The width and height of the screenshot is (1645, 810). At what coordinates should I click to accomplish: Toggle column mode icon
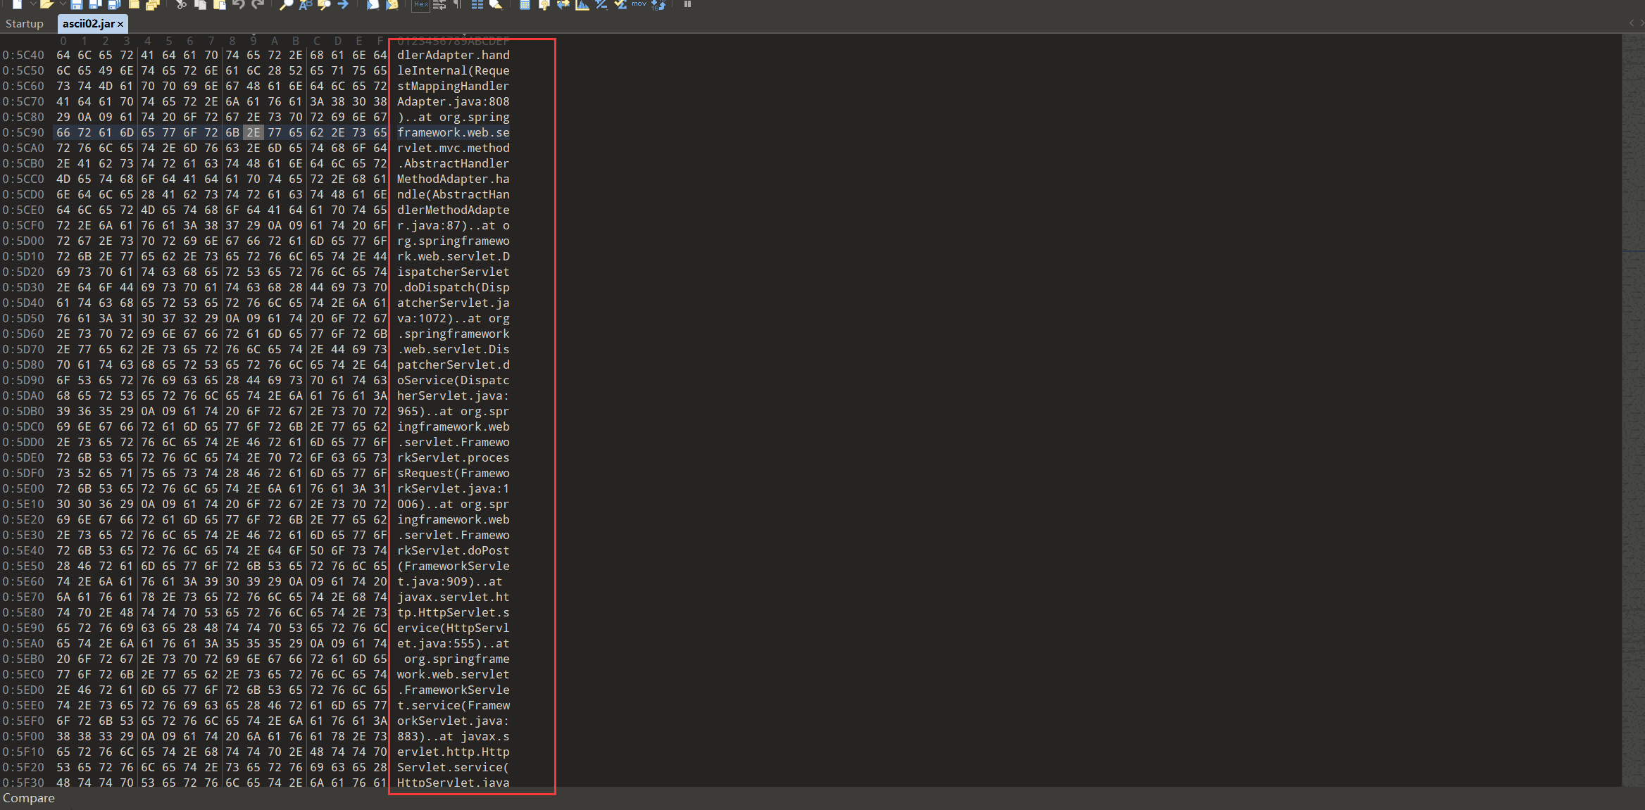pyautogui.click(x=477, y=4)
